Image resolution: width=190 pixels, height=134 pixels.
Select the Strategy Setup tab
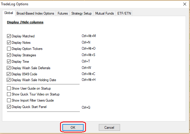click(81, 13)
